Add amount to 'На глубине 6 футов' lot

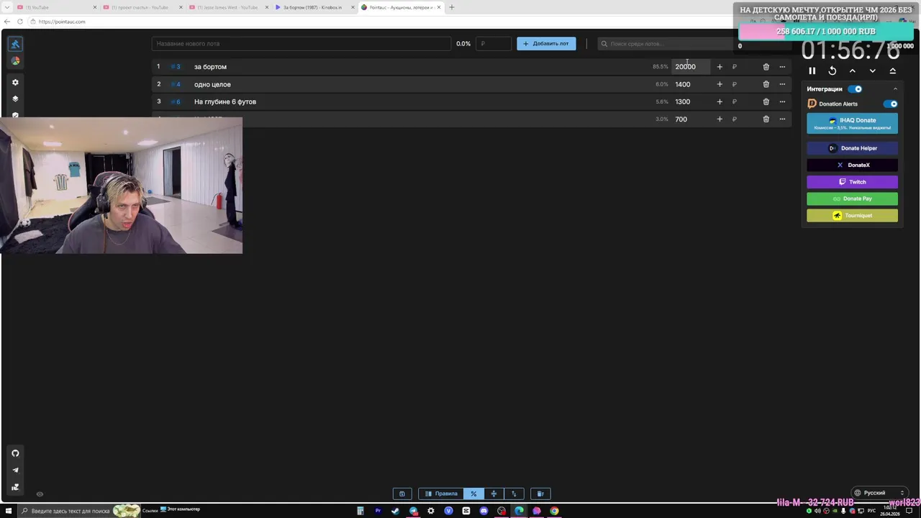point(720,101)
